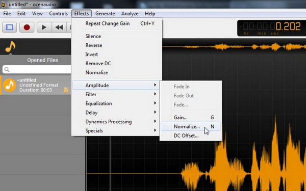
Task: Click the search magnifier icon
Action: (7, 69)
